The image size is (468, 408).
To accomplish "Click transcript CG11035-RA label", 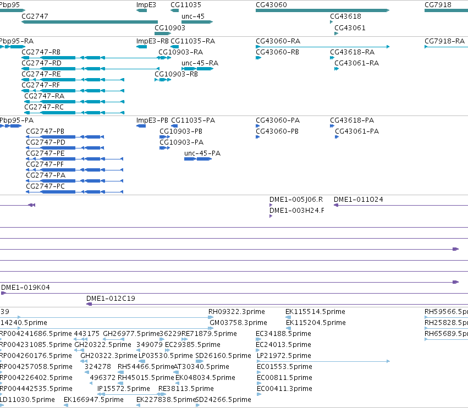I will click(x=192, y=41).
